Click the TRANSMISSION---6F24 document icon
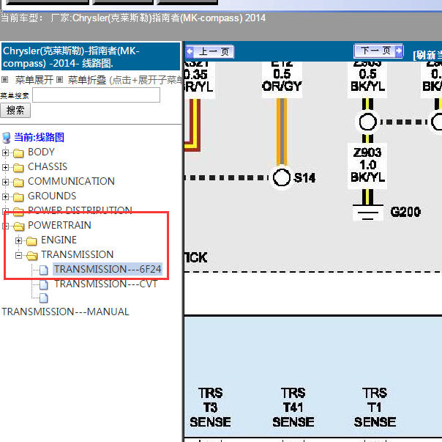Viewport: 442px width, 442px height. pyautogui.click(x=44, y=270)
